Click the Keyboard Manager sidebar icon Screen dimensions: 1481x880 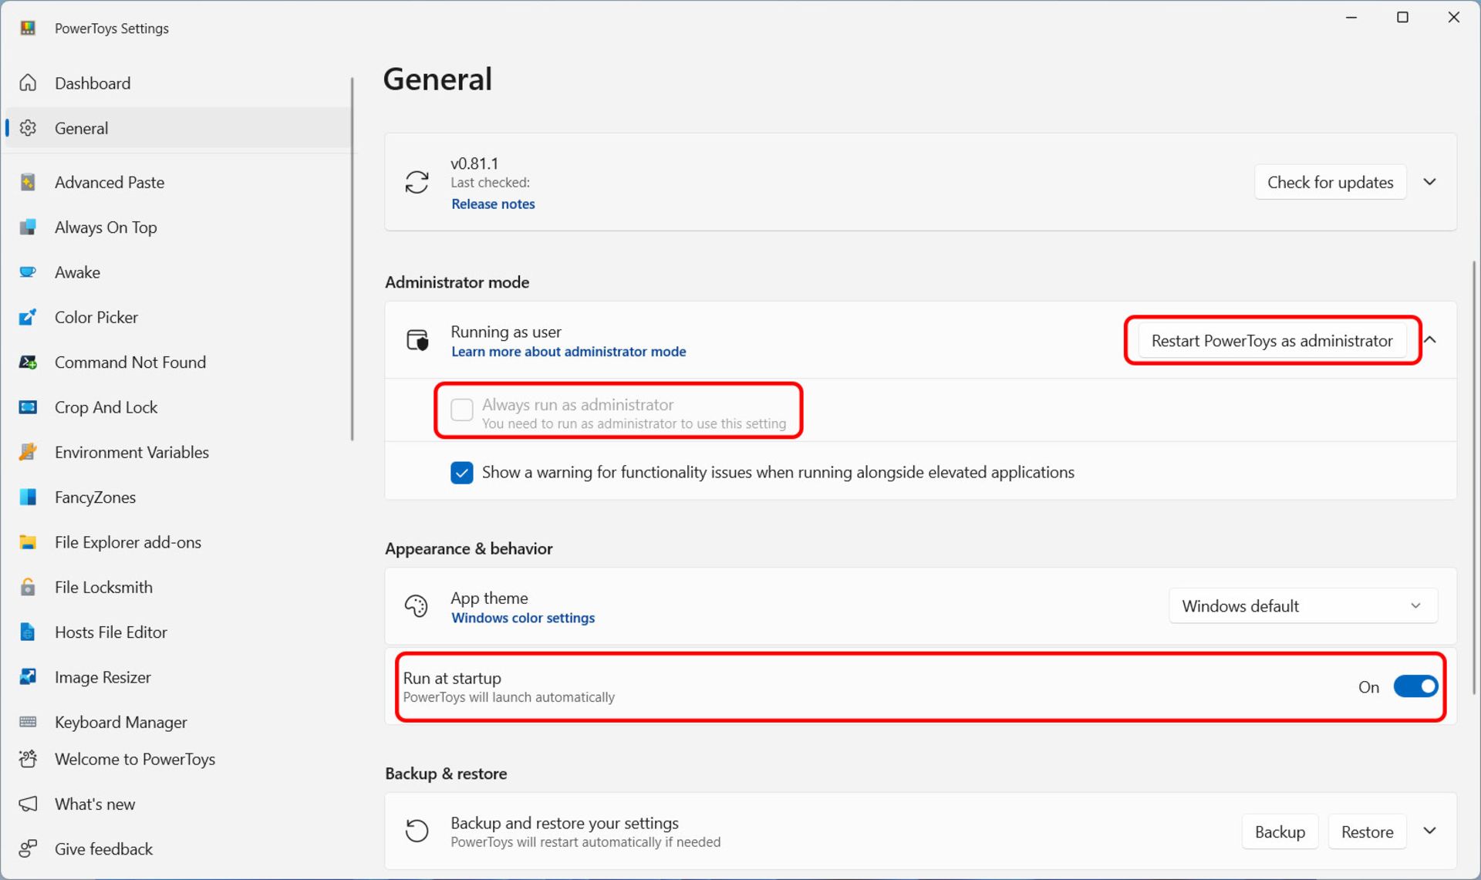pyautogui.click(x=27, y=721)
